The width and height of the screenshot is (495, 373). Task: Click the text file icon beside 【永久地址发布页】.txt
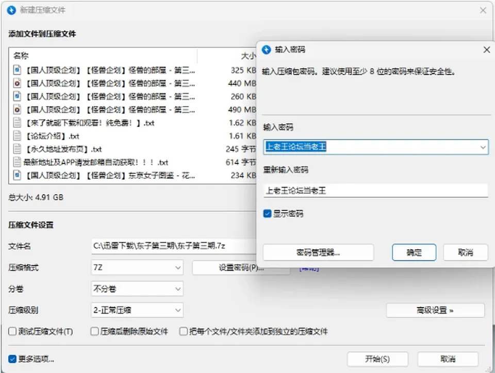(17, 149)
